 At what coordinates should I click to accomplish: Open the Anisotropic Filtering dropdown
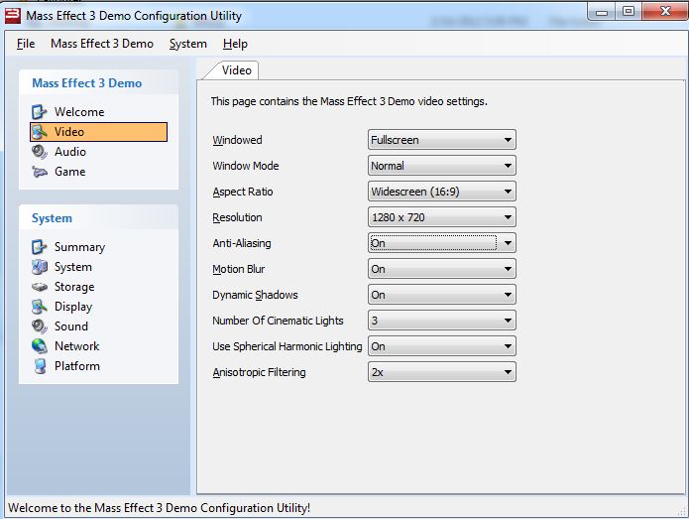click(441, 372)
